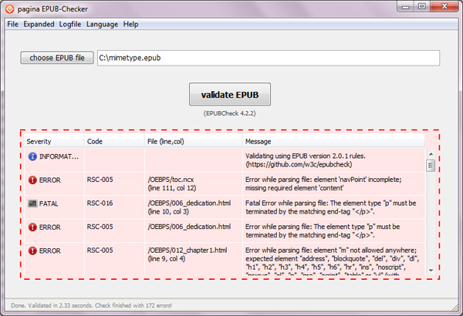The width and height of the screenshot is (463, 316).
Task: Click the choose EPUB file button
Action: [x=57, y=58]
